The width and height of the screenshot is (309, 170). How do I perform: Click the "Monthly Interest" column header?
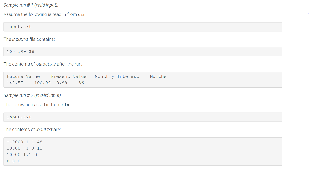(x=117, y=76)
